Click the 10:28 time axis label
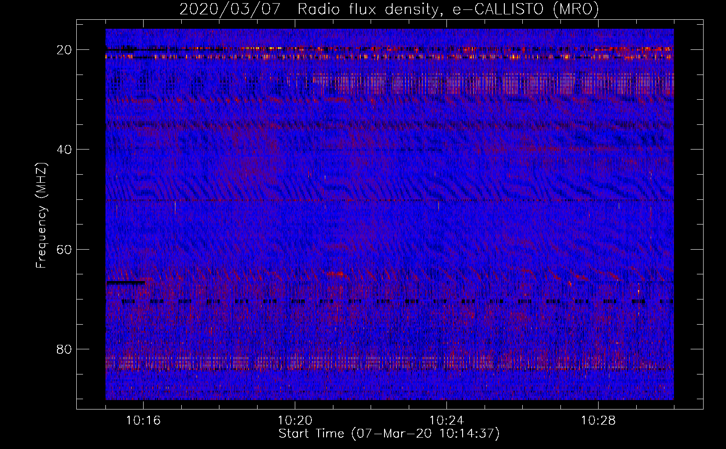 point(598,420)
